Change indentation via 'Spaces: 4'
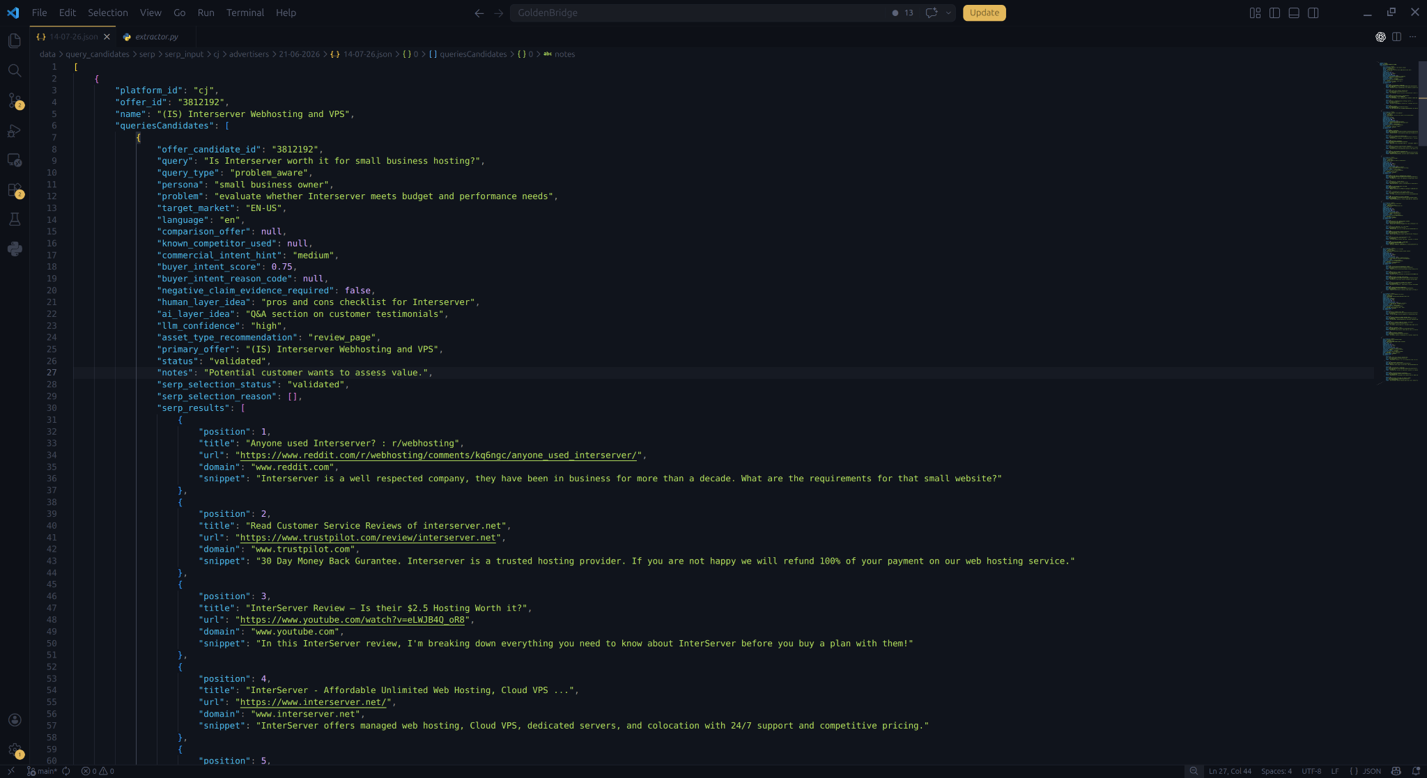The height and width of the screenshot is (778, 1427). click(1276, 771)
